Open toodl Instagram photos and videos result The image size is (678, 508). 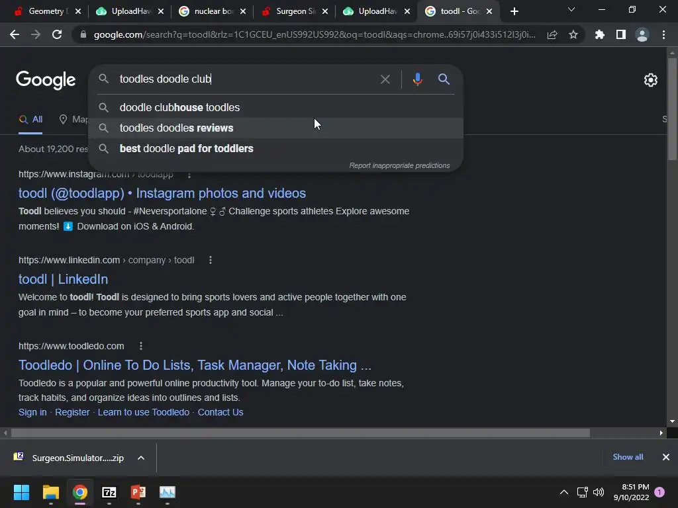pyautogui.click(x=162, y=194)
